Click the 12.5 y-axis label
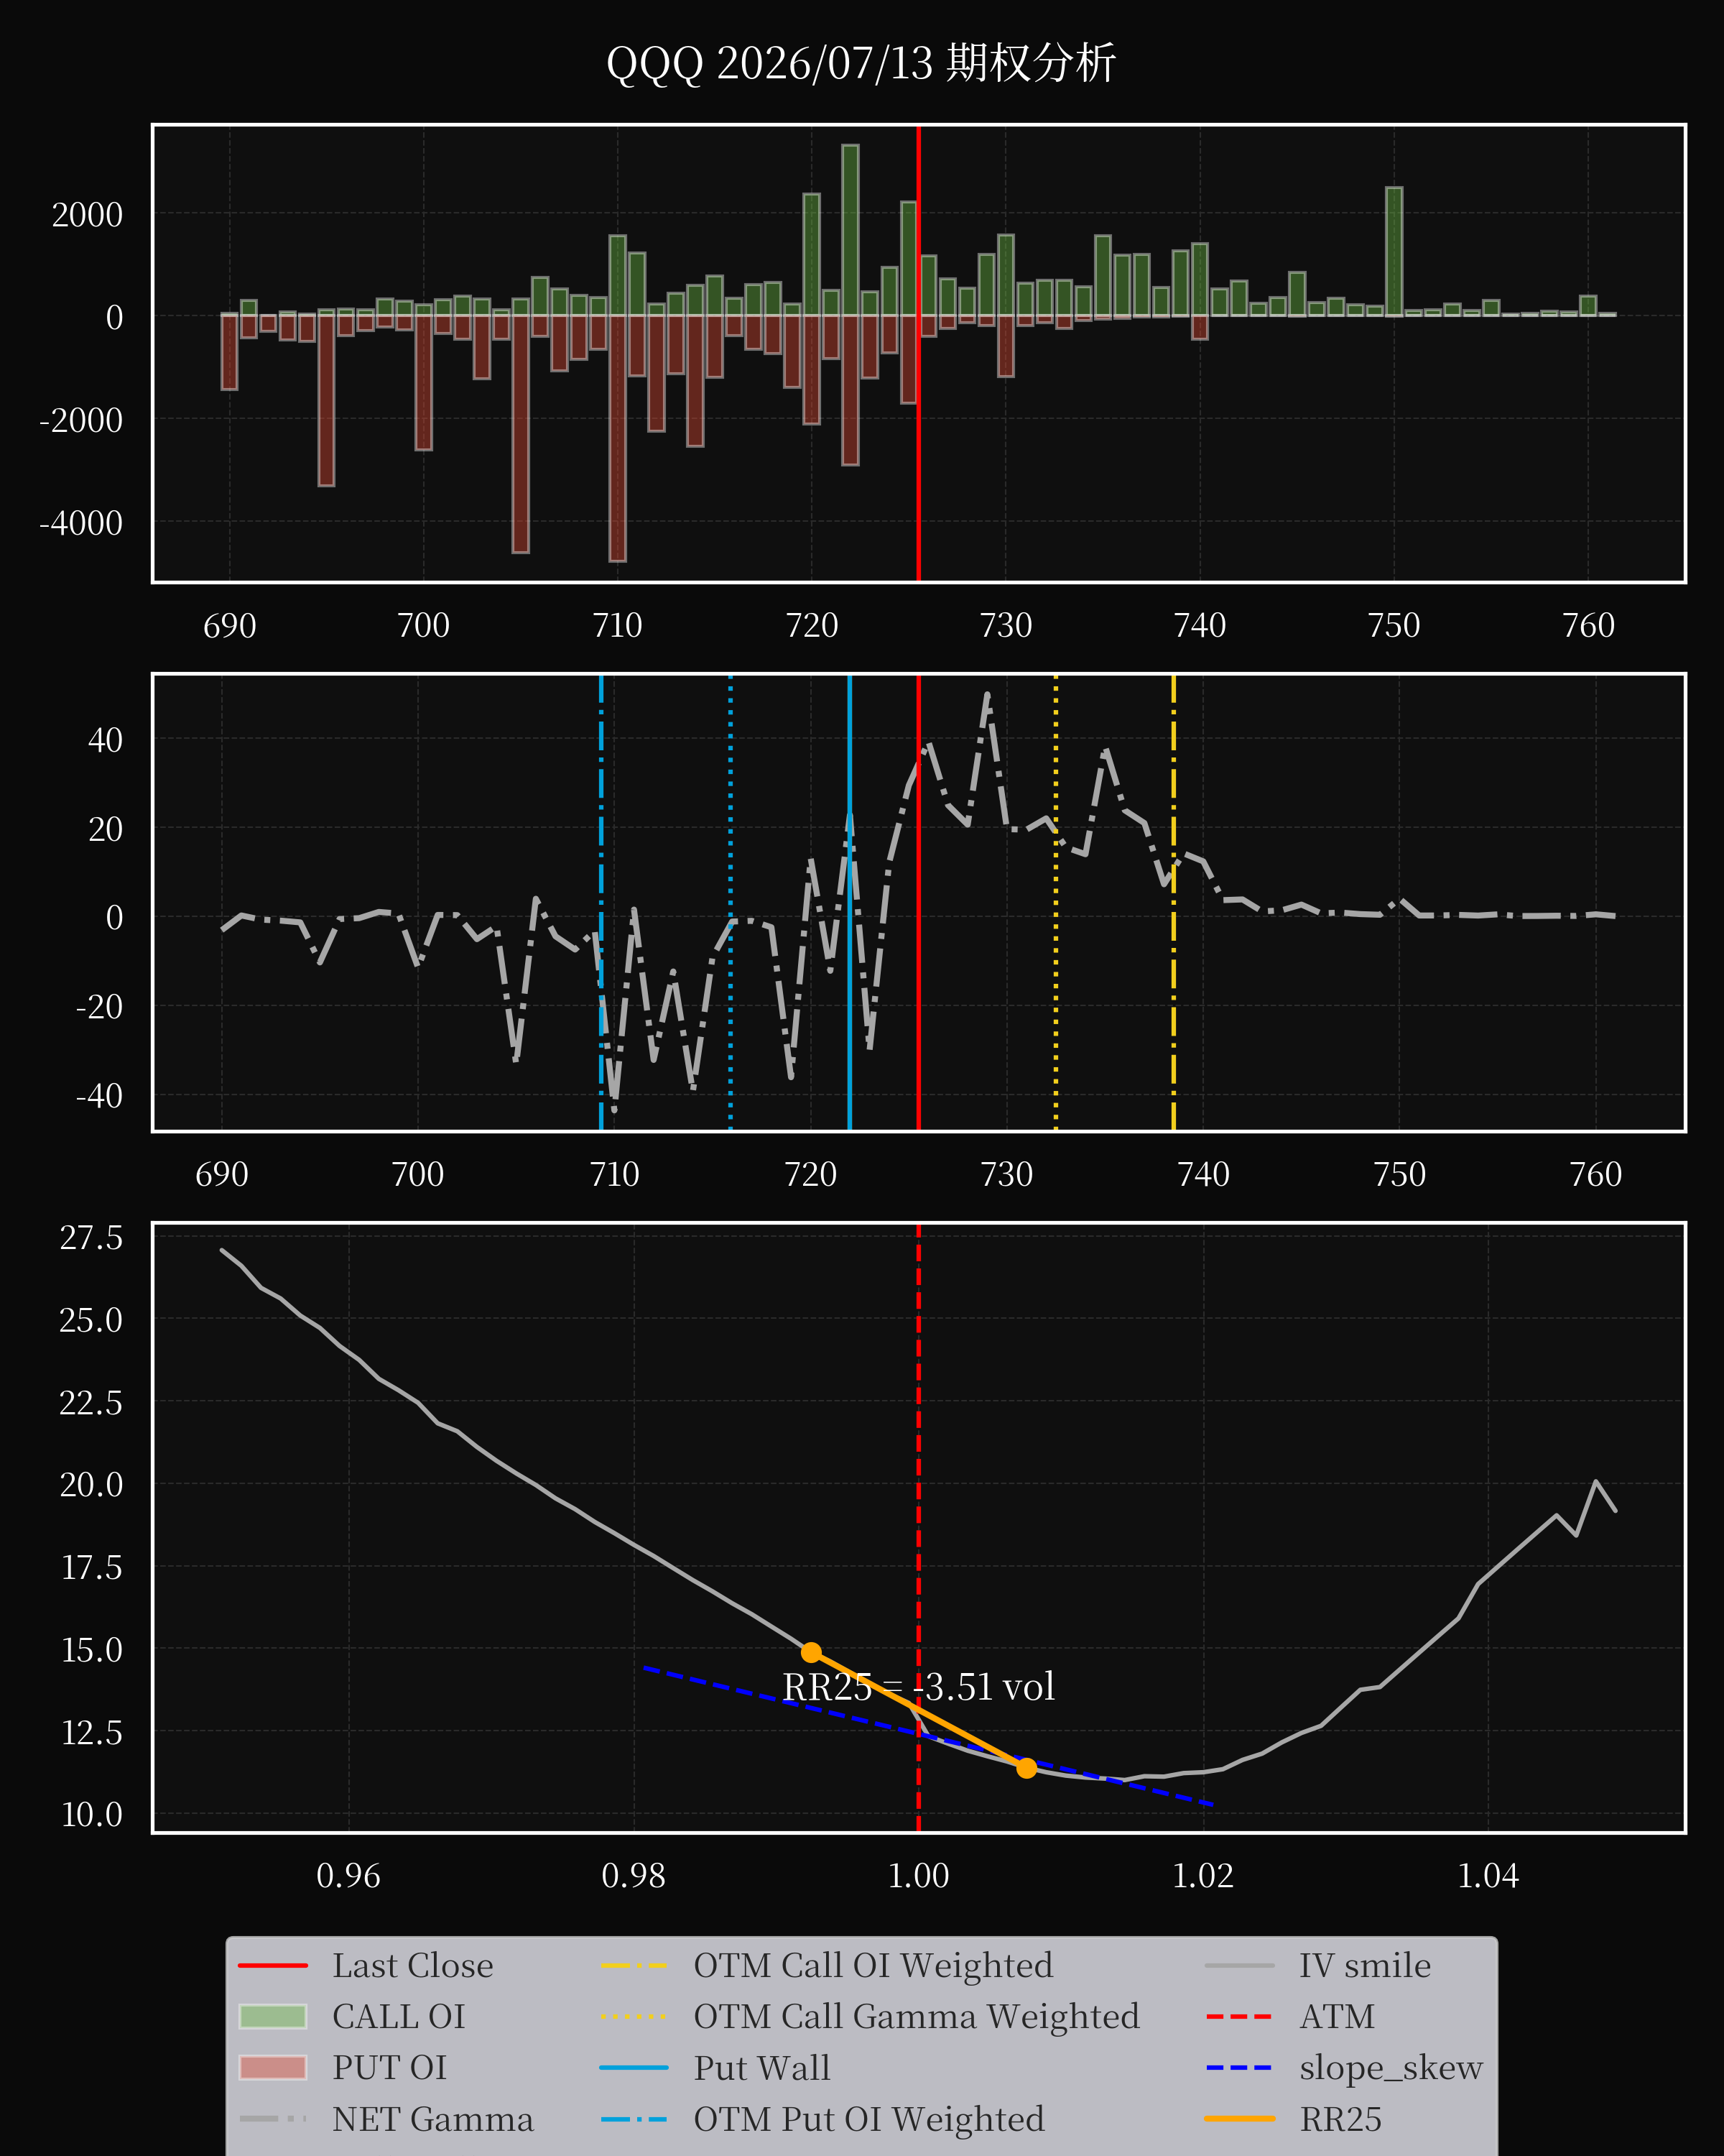 (91, 1732)
